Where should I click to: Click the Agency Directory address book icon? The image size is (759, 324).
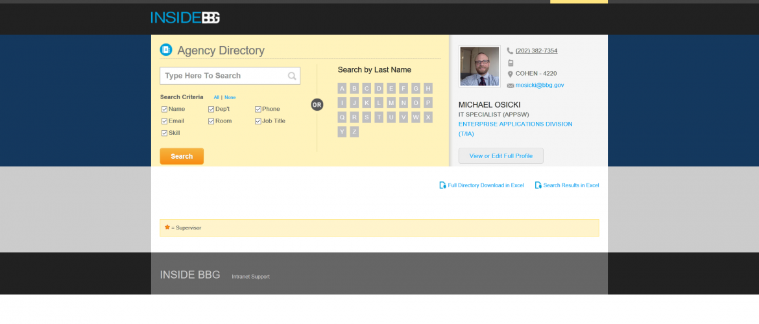166,50
